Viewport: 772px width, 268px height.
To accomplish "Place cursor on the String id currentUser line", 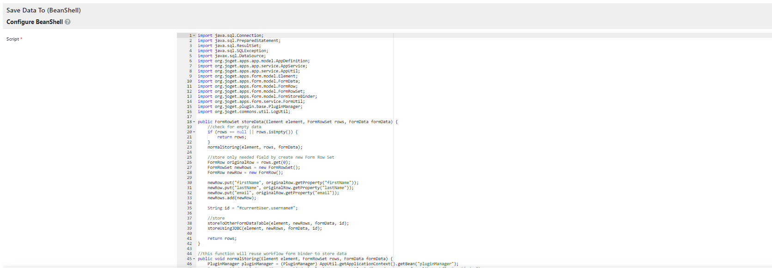I will click(252, 208).
